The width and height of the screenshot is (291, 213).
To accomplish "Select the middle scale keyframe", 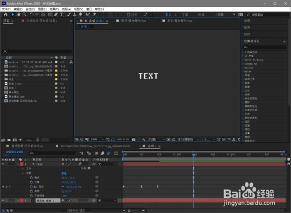I will (141, 186).
